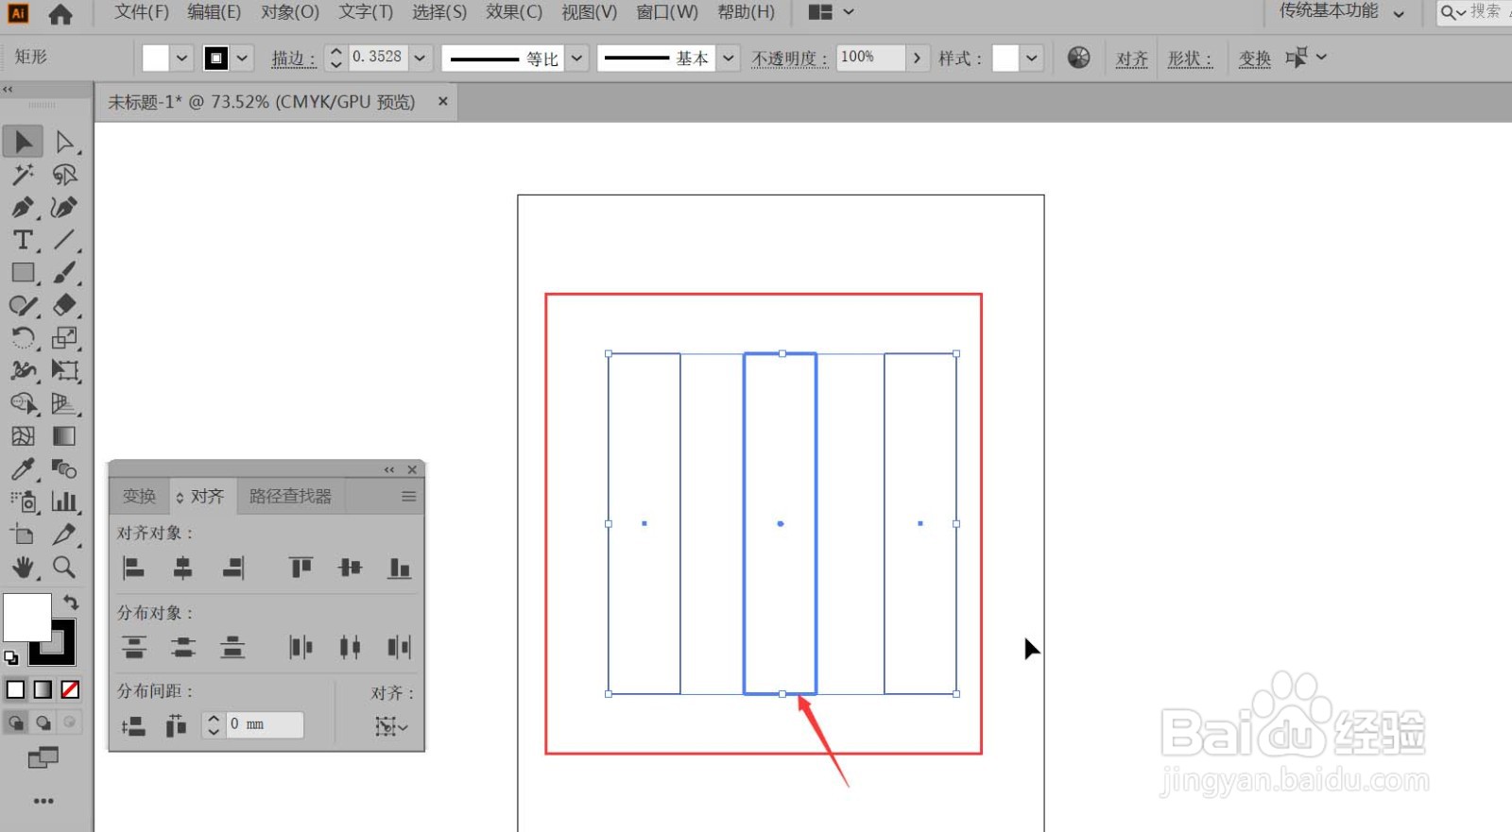1512x832 pixels.
Task: Select the Eyedropper tool
Action: click(x=23, y=468)
